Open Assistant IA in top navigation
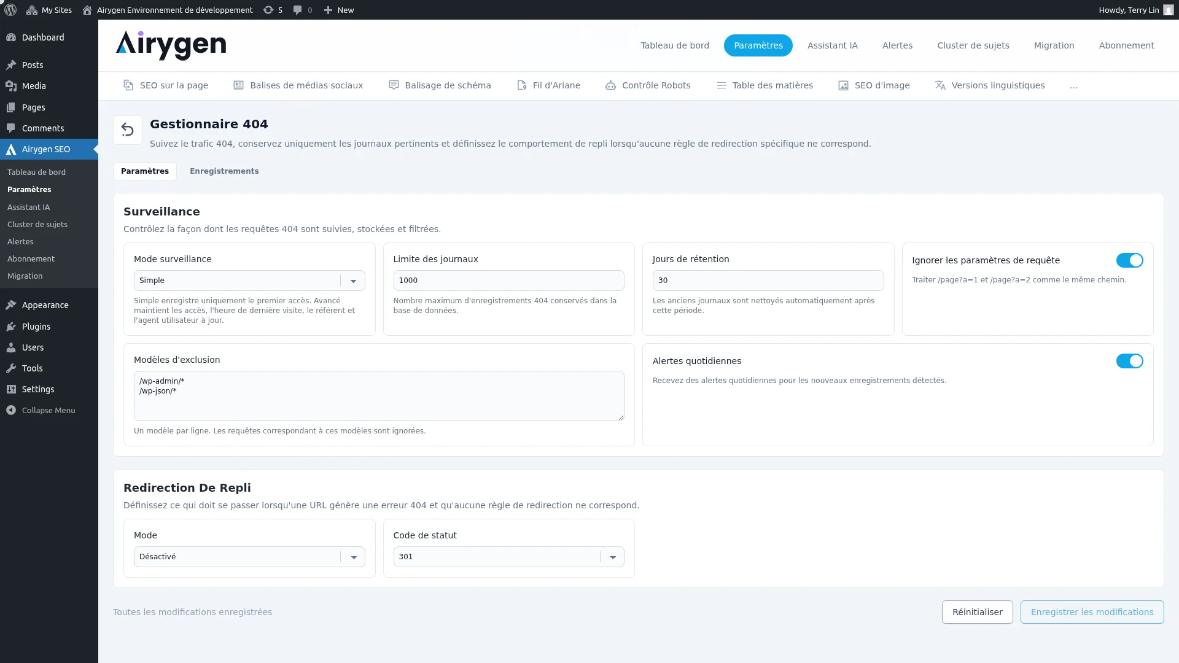 pos(832,45)
